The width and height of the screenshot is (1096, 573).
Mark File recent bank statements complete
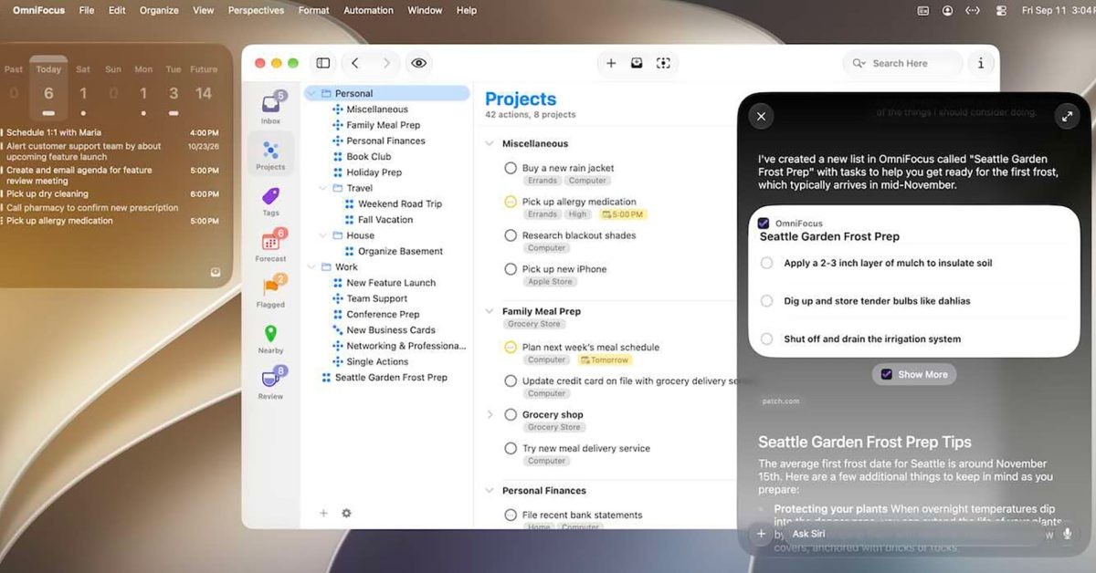pos(511,515)
